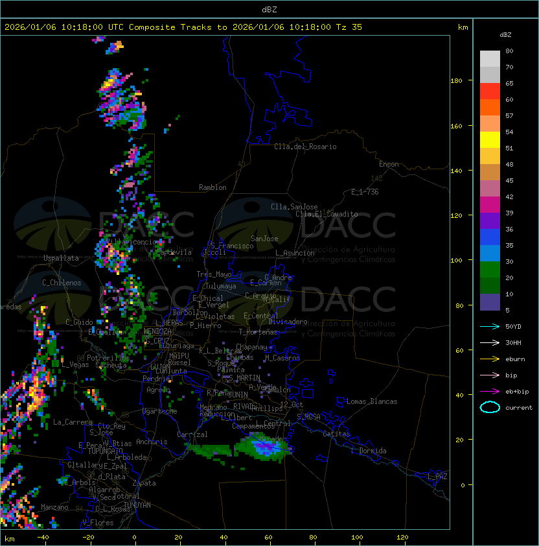Click the 'C_Chilenos' map label
539x546 pixels.
tap(62, 283)
